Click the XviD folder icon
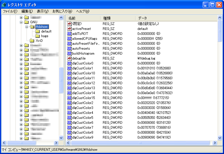 (x=32, y=41)
